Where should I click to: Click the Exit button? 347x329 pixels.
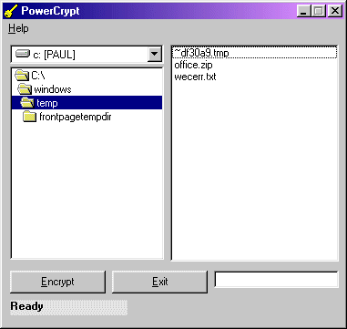coord(159,282)
